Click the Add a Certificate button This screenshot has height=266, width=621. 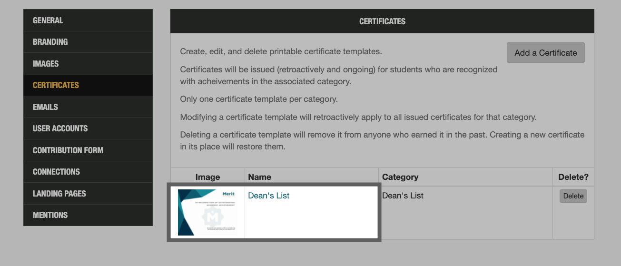coord(545,53)
